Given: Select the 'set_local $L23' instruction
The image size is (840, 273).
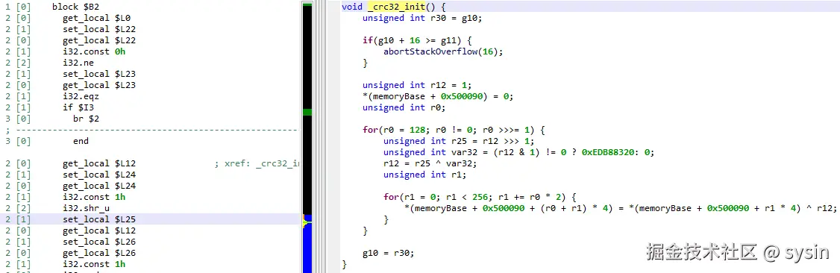Looking at the screenshot, I should pos(99,74).
